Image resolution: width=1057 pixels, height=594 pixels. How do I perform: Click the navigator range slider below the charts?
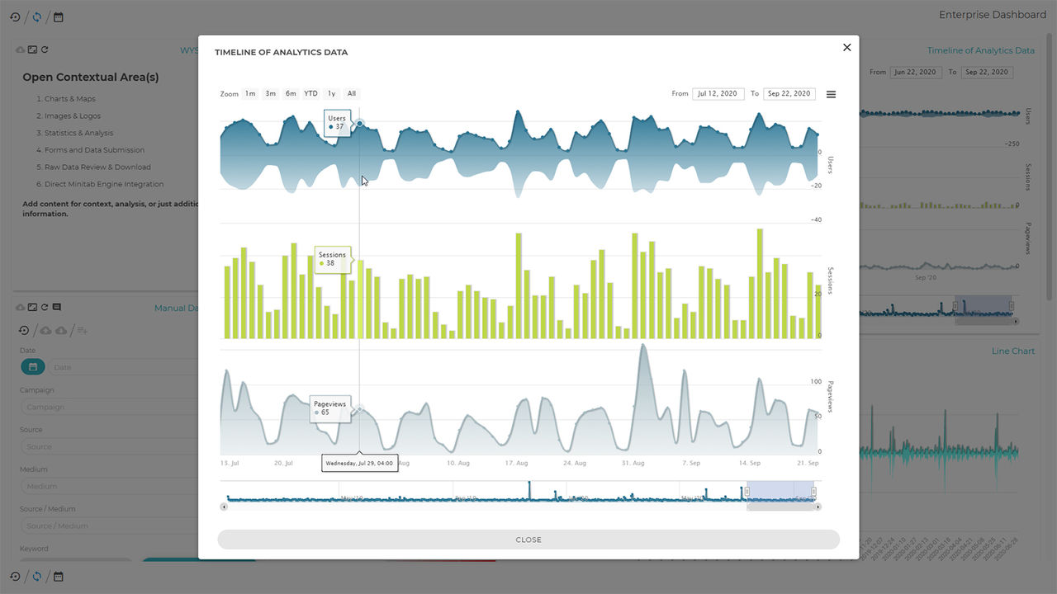(780, 493)
